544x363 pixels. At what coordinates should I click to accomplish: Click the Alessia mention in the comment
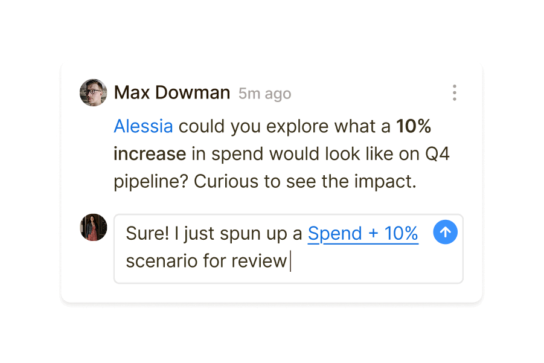pos(143,126)
